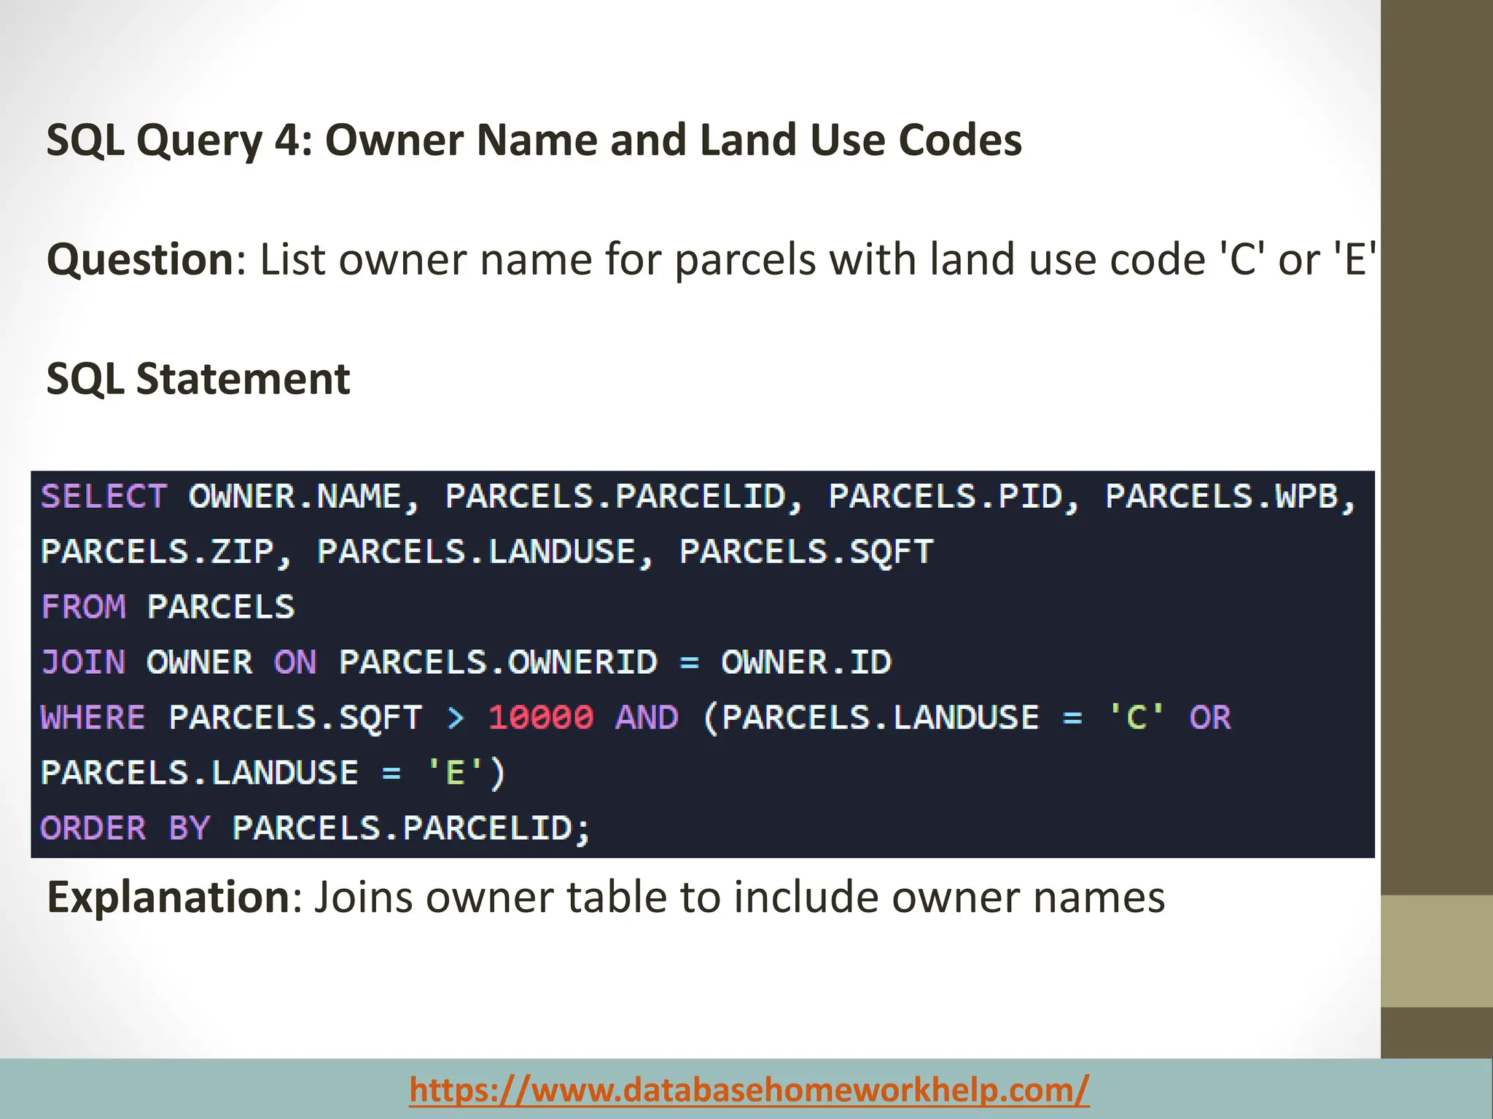This screenshot has height=1119, width=1493.
Task: Click 'PARCELS.OWNERID' in the join condition
Action: click(x=499, y=662)
